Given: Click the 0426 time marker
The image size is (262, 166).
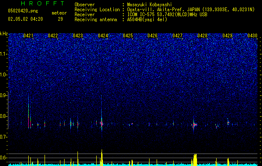Looking at the screenshot, I should tap(152, 36).
